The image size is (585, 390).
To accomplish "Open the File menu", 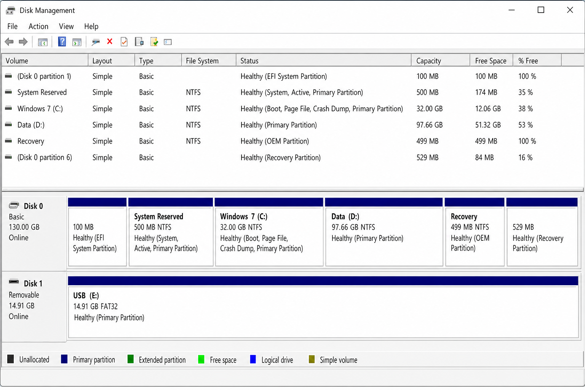I will (x=13, y=26).
